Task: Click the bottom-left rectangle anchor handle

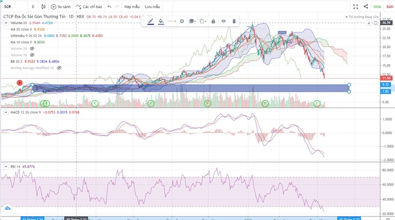Action: pyautogui.click(x=33, y=92)
